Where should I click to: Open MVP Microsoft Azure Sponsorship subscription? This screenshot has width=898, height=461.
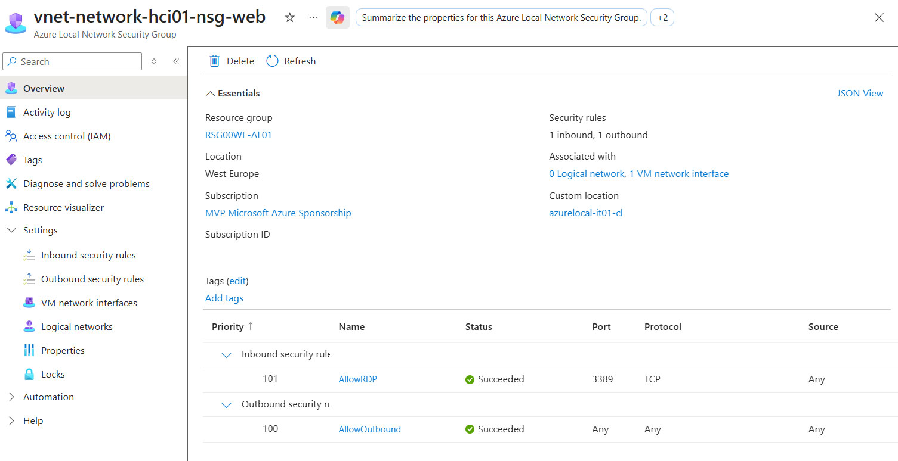(x=278, y=213)
